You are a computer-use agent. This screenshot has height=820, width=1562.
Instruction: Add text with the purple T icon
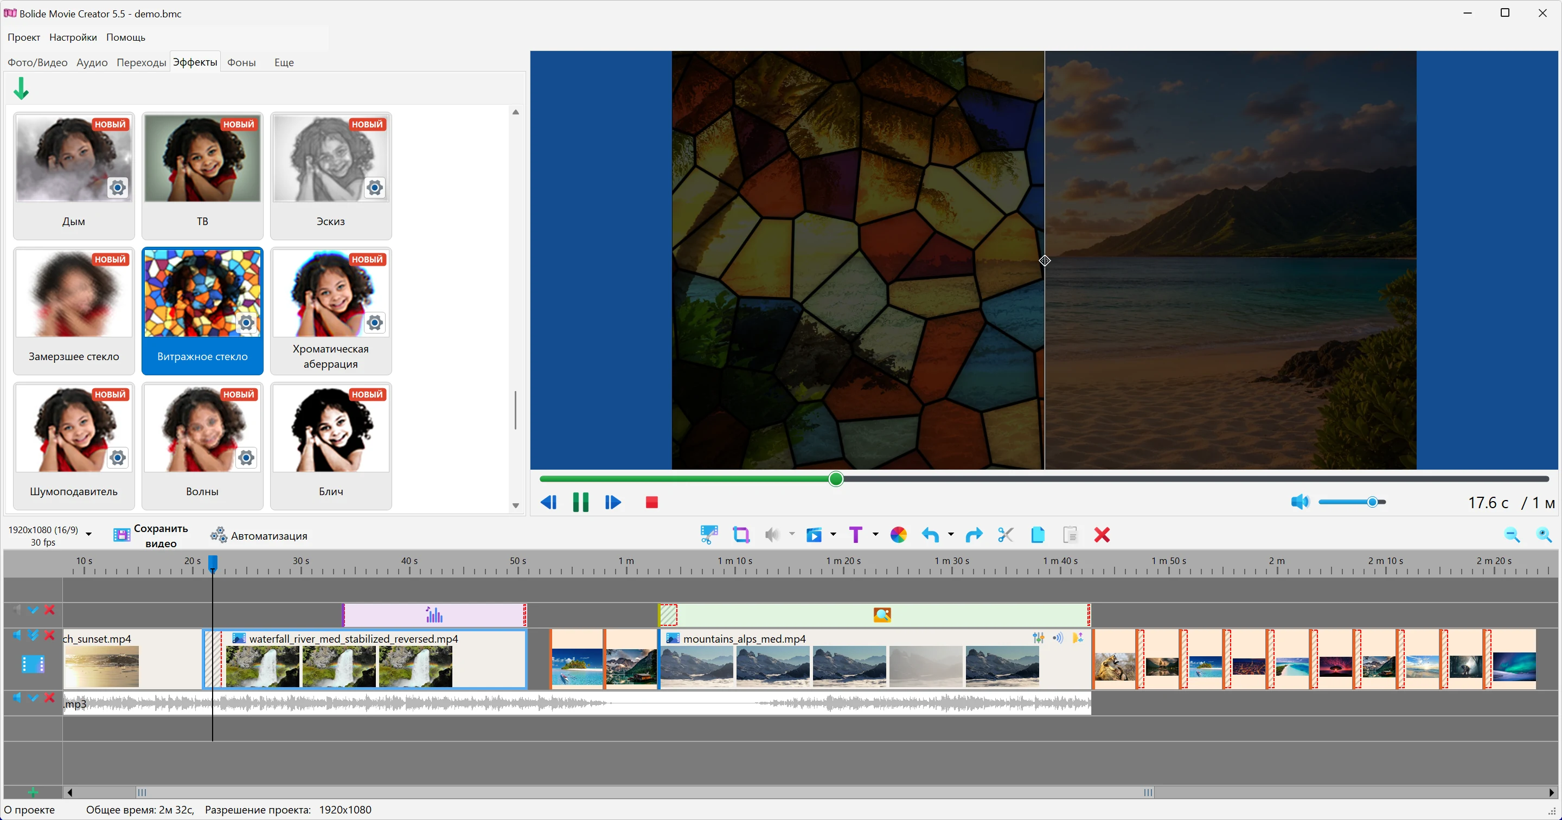(855, 534)
